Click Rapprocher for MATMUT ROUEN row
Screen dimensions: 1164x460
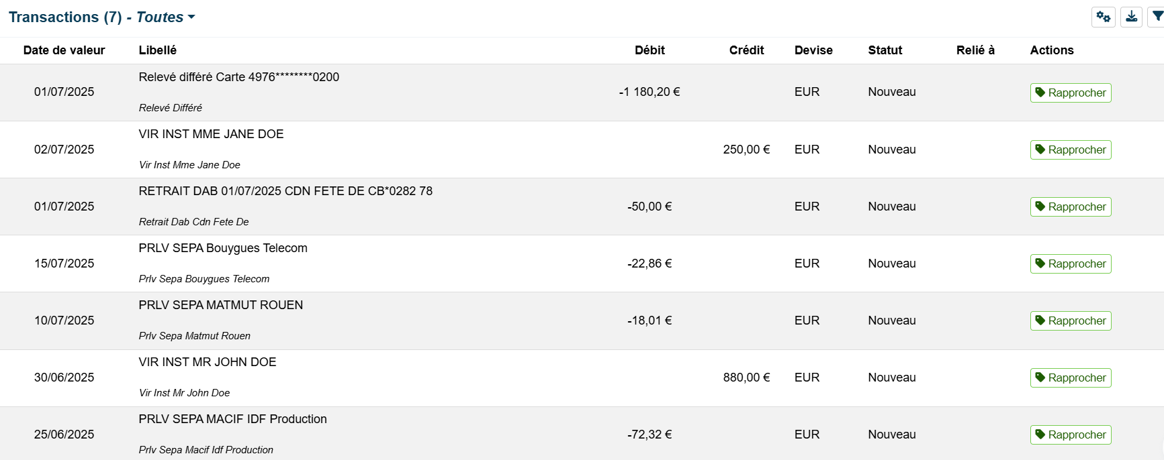[1071, 321]
